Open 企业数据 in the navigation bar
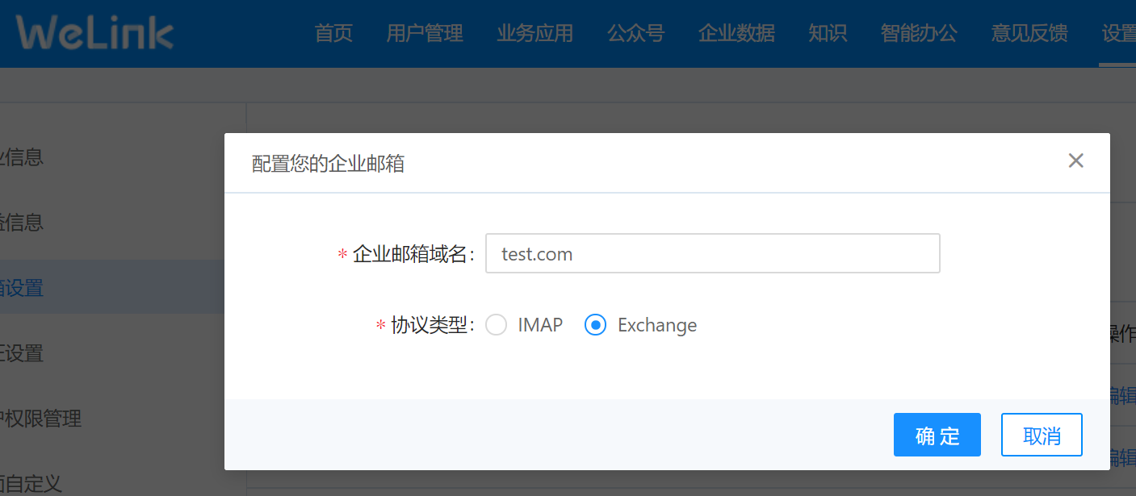This screenshot has height=496, width=1136. 736,33
